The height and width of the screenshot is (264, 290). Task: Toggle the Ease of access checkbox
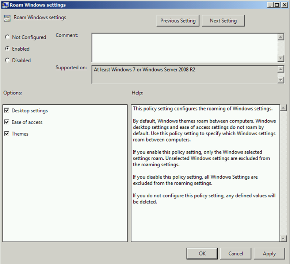(7, 122)
